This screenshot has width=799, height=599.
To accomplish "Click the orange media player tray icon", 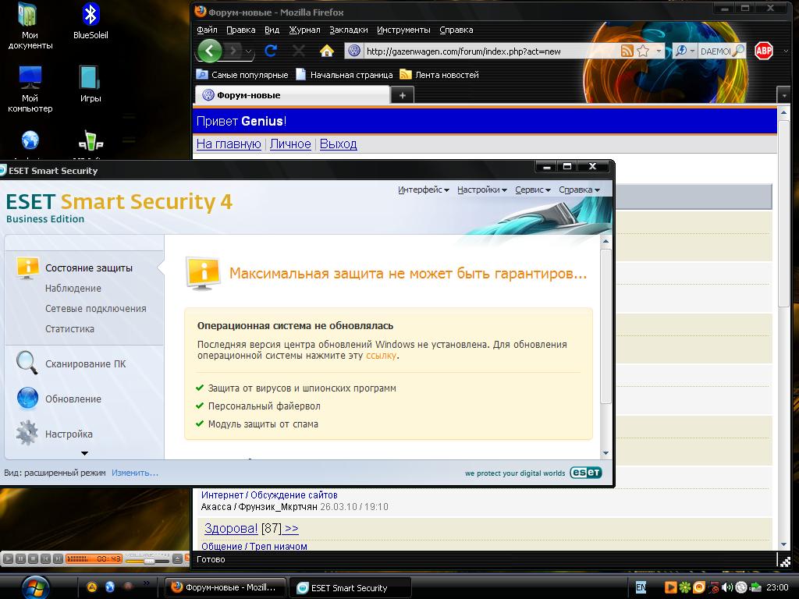I will (x=670, y=587).
